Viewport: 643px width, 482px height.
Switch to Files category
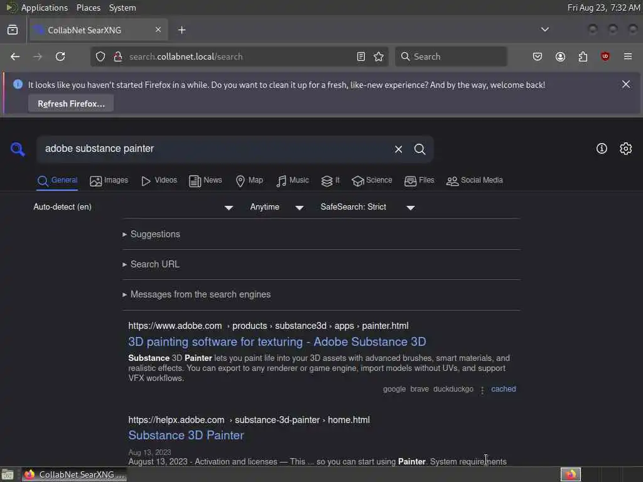point(419,180)
